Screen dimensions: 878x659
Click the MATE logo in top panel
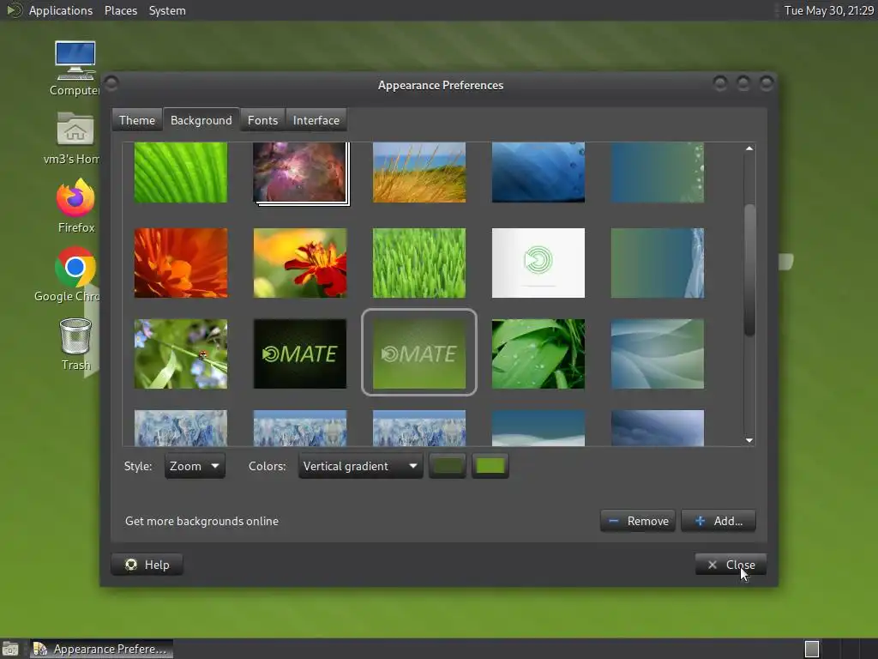(14, 10)
